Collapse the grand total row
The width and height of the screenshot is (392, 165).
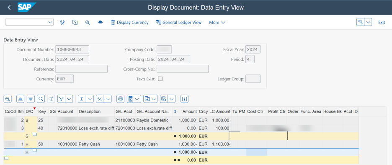point(6,158)
